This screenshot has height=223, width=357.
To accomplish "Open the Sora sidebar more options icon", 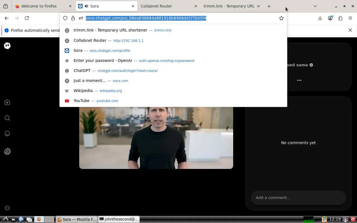I will pos(7,208).
